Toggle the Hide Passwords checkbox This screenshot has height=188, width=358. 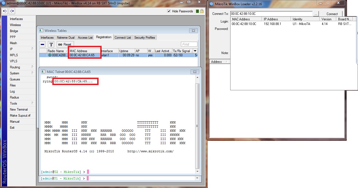coord(169,11)
